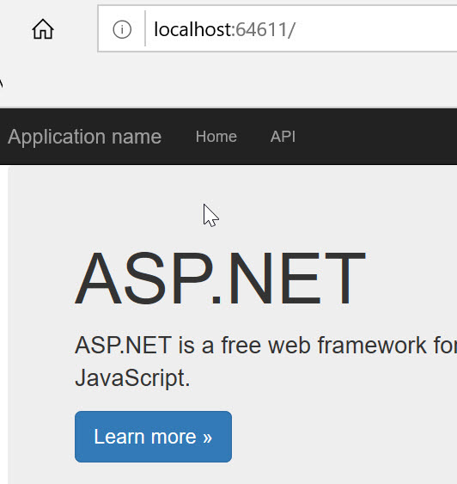The width and height of the screenshot is (457, 484).
Task: Open the Application name brand link
Action: pyautogui.click(x=84, y=137)
